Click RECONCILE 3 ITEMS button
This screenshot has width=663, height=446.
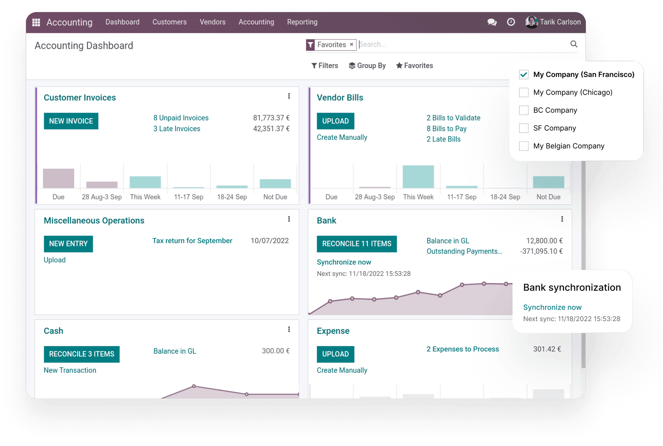[x=82, y=354]
